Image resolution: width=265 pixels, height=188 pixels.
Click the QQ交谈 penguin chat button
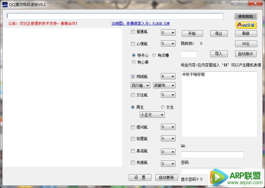point(246,25)
